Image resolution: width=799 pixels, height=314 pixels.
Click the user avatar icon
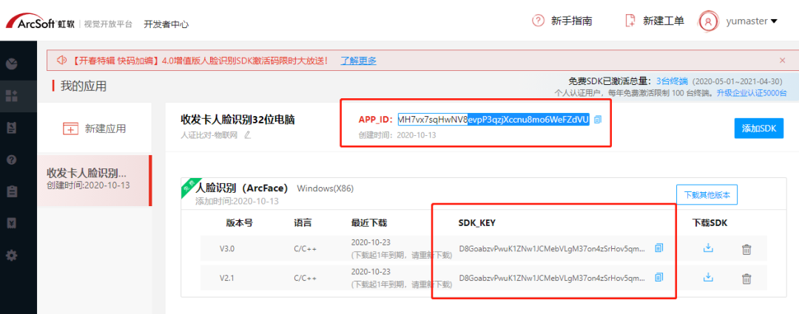(708, 21)
